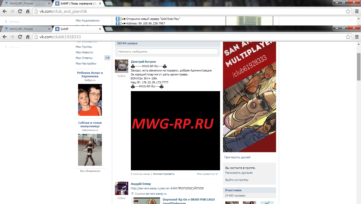Viewport: 361px width, 204px height.
Task: Click the Написать сообщение input field
Action: tap(167, 52)
